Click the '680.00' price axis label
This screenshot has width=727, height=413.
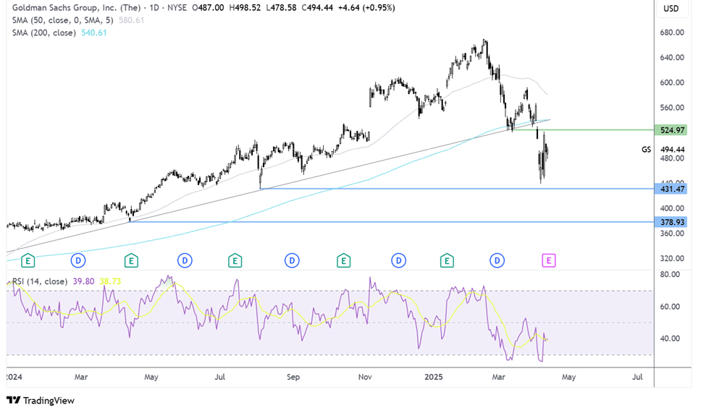[x=672, y=33]
